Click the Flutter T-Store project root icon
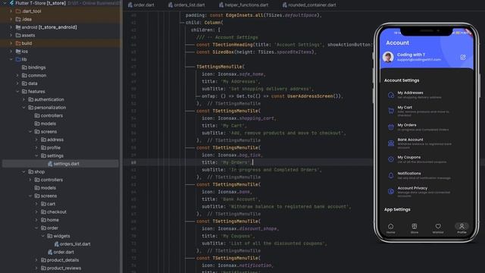Viewport: 485px width, 273px height. coord(11,3)
